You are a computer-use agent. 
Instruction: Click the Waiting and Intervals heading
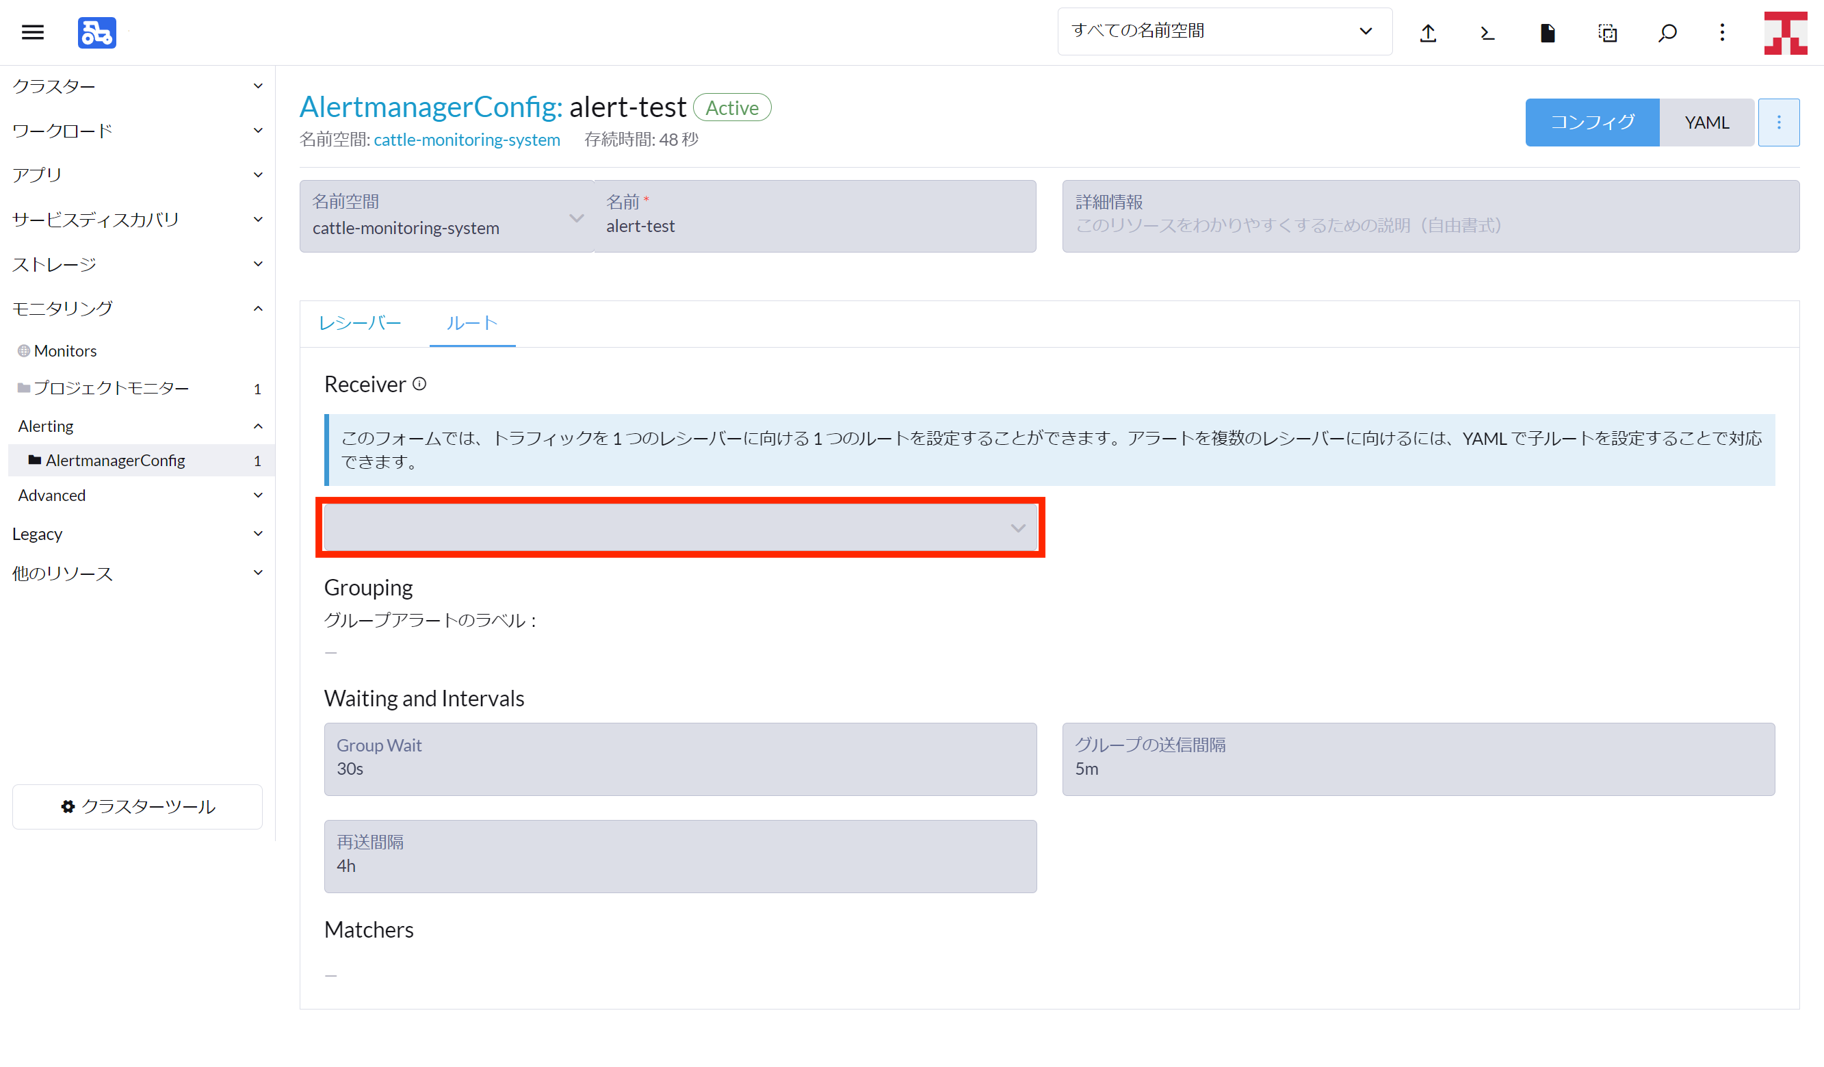coord(424,698)
